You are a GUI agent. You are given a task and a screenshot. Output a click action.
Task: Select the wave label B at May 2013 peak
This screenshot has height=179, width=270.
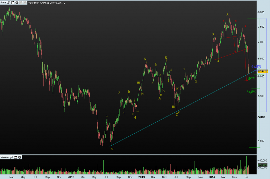coord(166,58)
